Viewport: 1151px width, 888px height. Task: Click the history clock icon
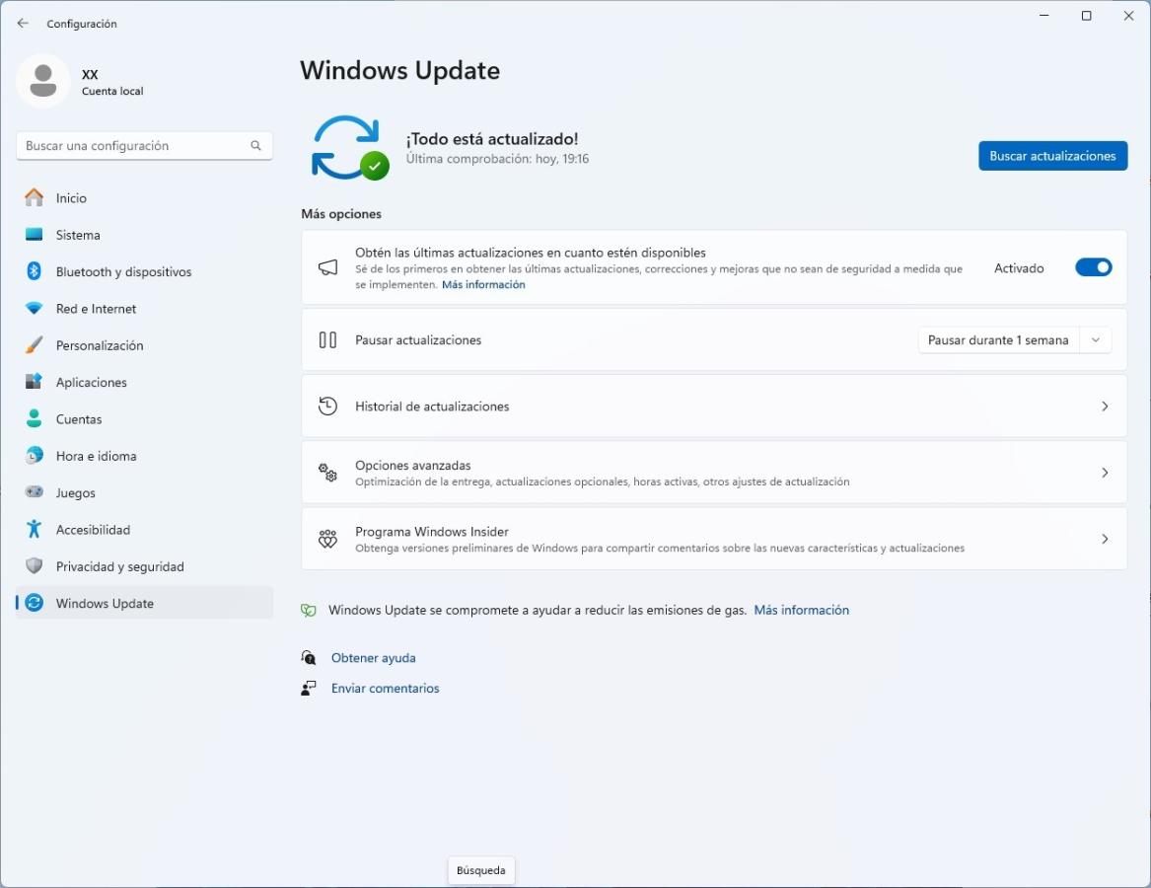point(327,407)
